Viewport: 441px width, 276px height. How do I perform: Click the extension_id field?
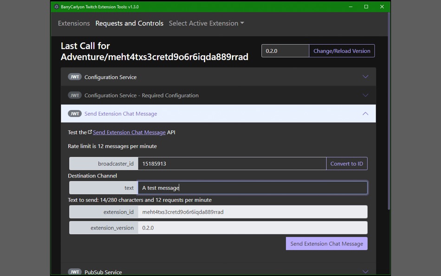tap(253, 212)
